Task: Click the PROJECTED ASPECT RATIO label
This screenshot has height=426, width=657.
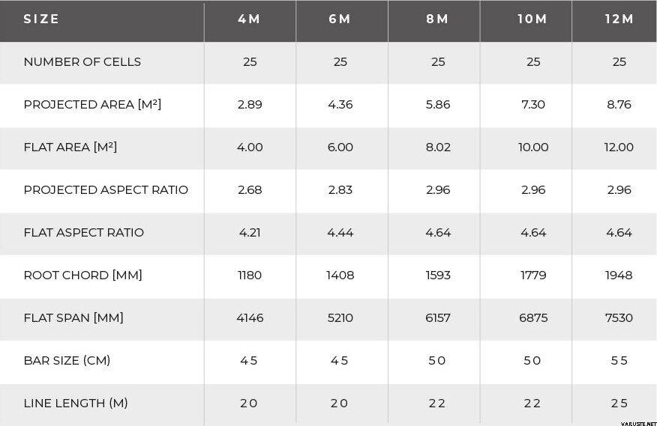Action: click(x=106, y=190)
